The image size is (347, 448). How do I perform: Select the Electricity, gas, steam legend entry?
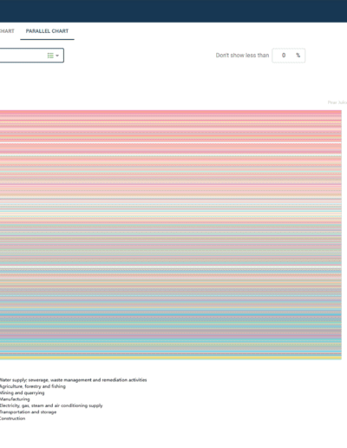pos(51,405)
